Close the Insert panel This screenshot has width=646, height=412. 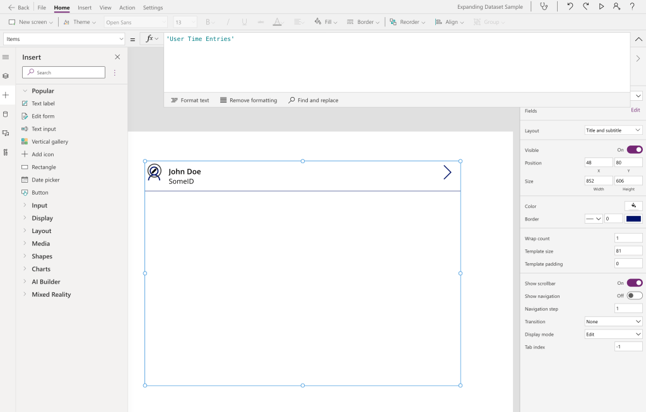pyautogui.click(x=117, y=57)
